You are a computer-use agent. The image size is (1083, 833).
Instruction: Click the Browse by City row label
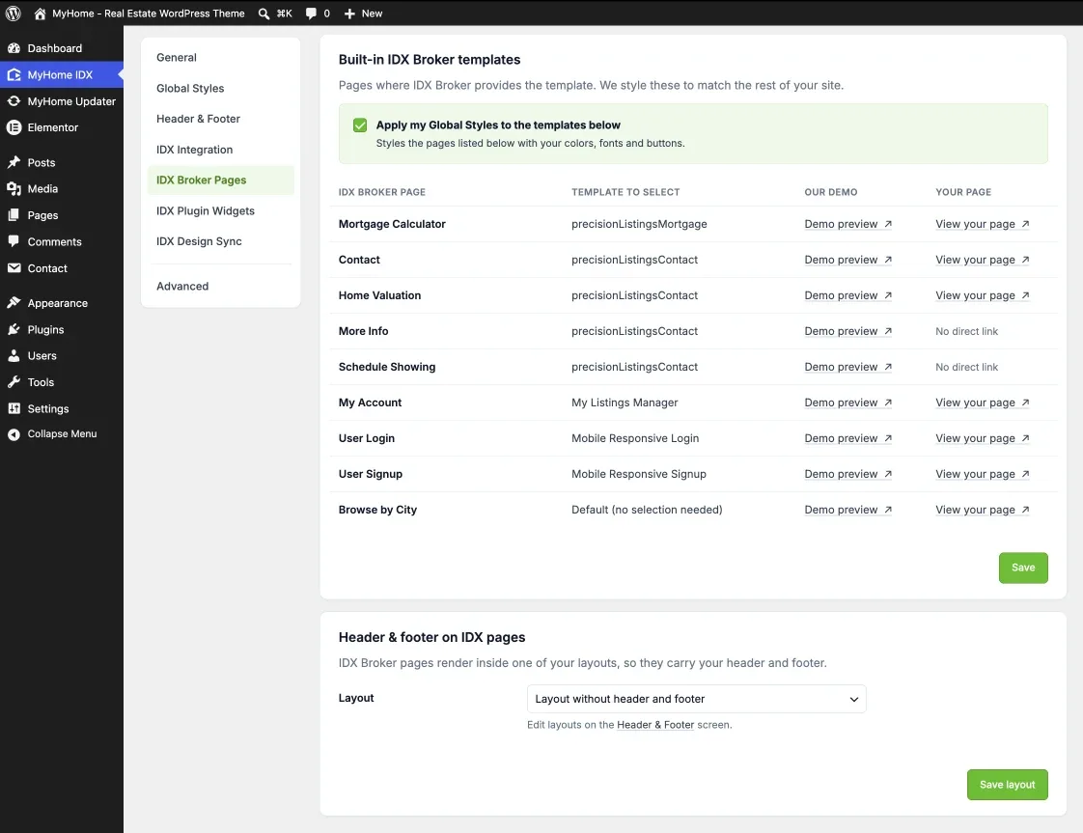tap(377, 510)
